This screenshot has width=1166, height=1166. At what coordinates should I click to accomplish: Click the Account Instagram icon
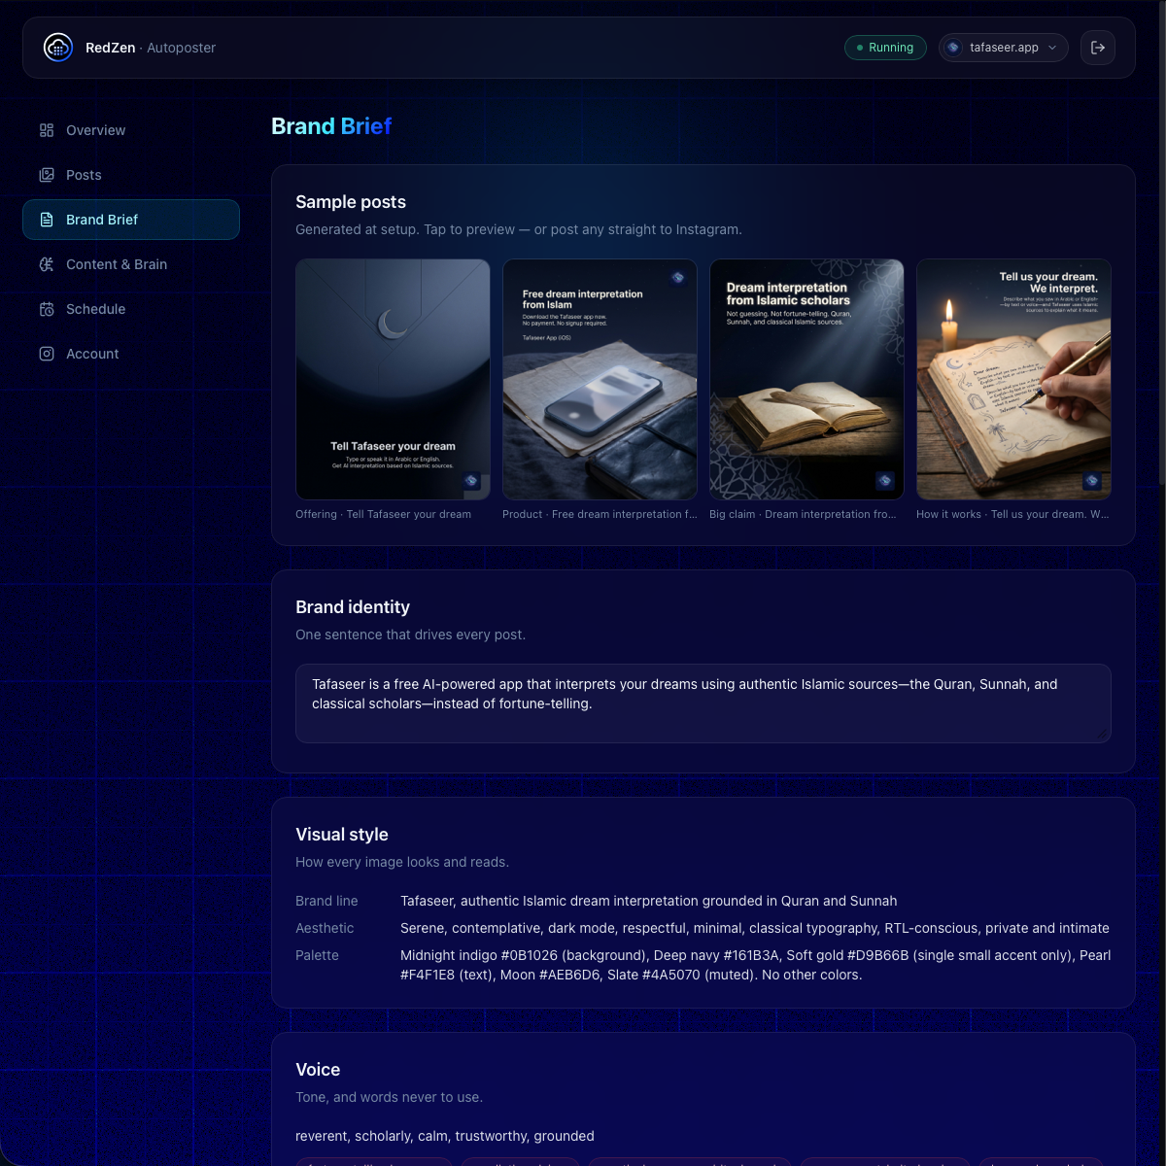tap(47, 354)
